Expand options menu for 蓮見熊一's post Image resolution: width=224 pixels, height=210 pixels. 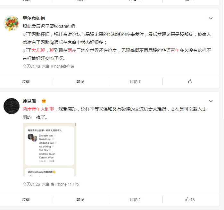pos(211,101)
